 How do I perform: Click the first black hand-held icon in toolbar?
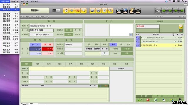pyautogui.click(x=119, y=11)
